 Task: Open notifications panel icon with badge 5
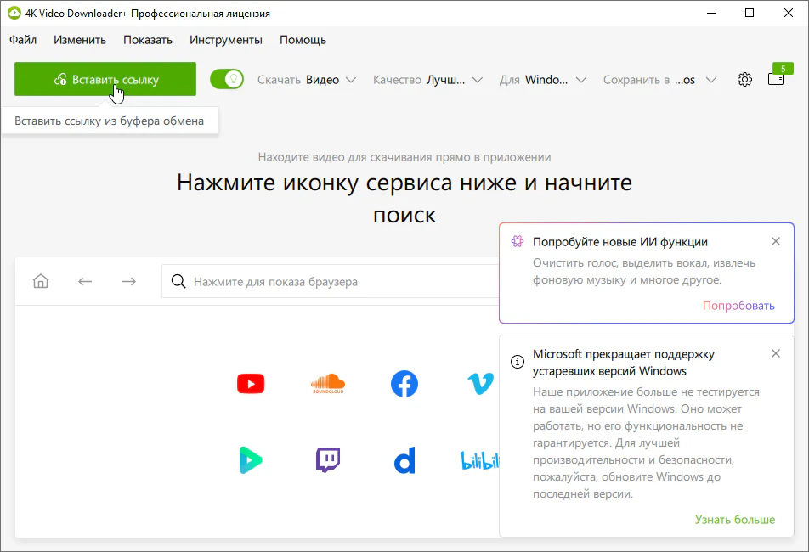[776, 79]
